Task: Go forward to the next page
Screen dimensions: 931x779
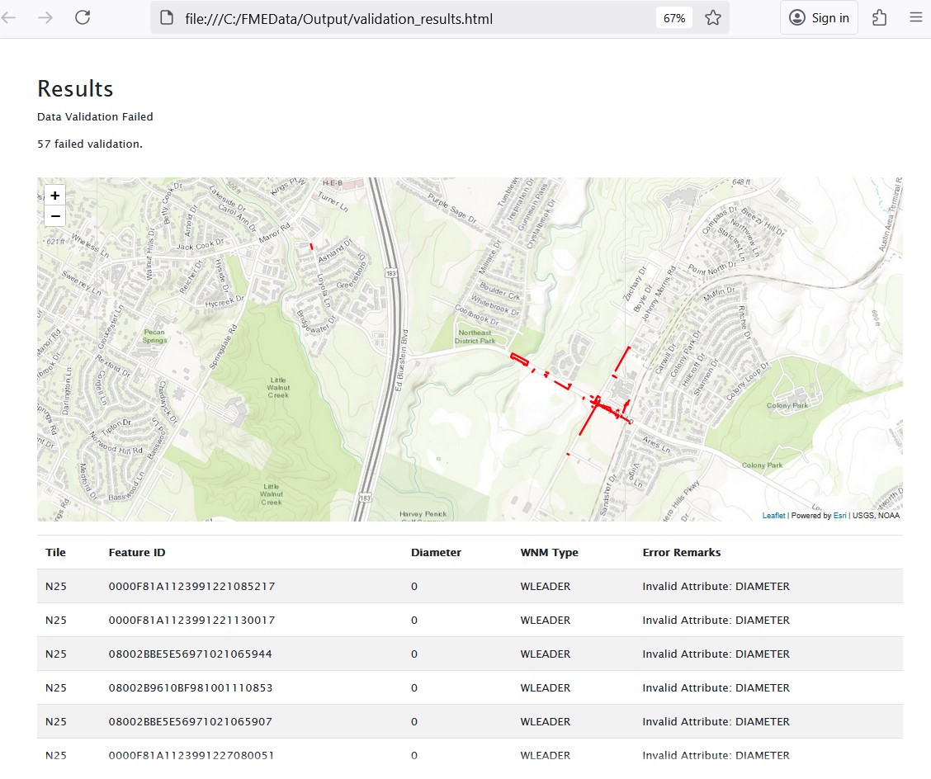Action: (x=45, y=17)
